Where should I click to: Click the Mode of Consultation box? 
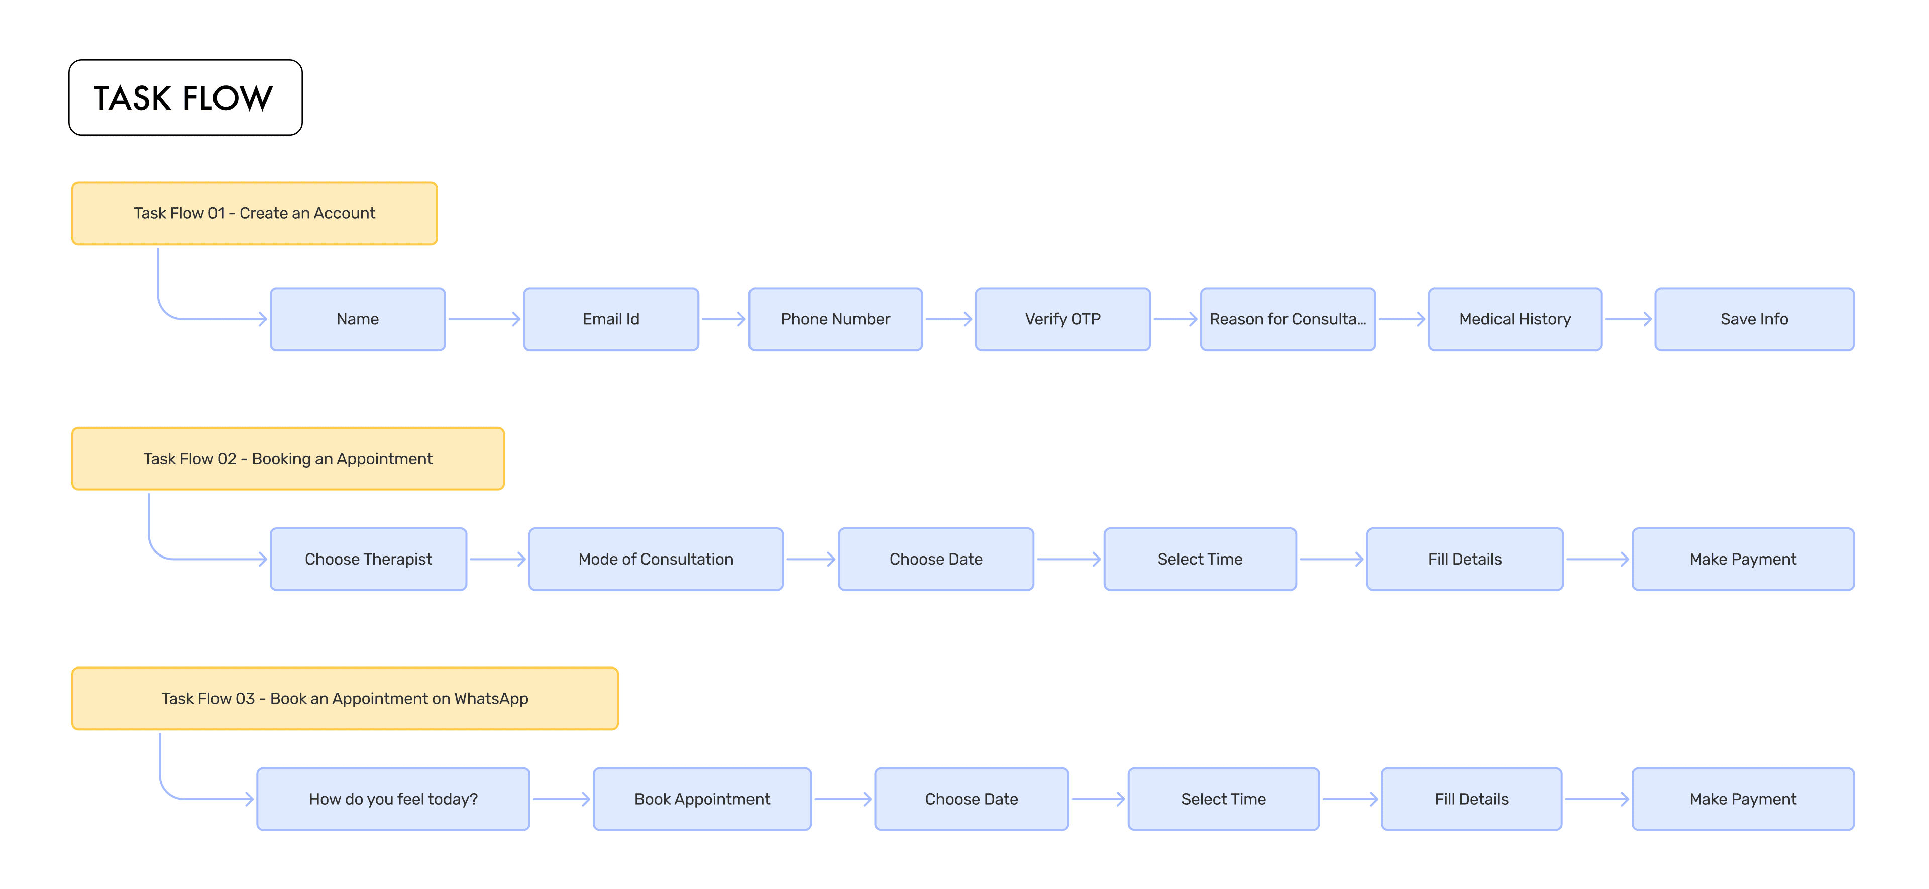click(655, 559)
